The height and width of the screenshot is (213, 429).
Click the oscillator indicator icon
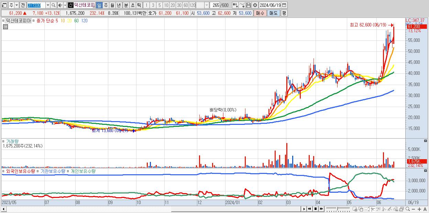click(x=384, y=209)
